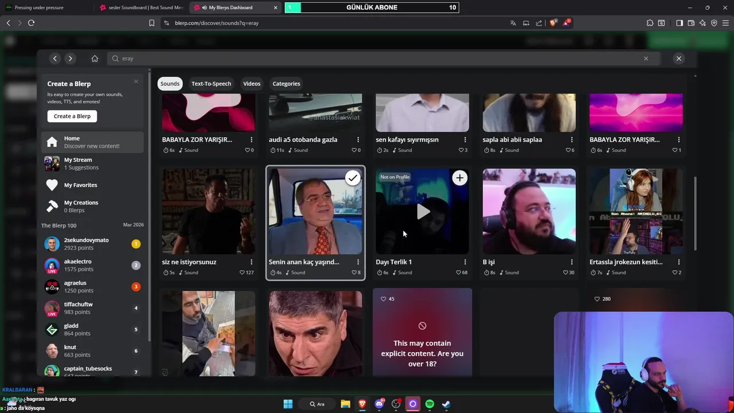Like 'Ertassla jrokezun' heart with 2

674,272
